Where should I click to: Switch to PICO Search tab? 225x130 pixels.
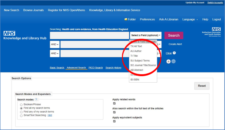click(96, 68)
